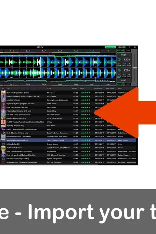
Task: Click album art of Saturday Night track
Action: [3, 159]
